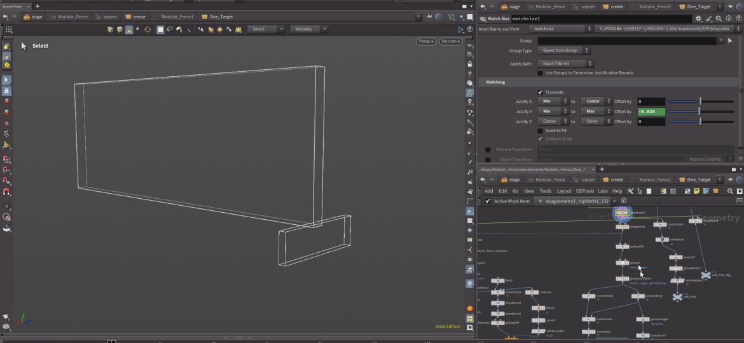This screenshot has height=343, width=744.
Task: Disable the Translate checkbox
Action: [x=541, y=92]
